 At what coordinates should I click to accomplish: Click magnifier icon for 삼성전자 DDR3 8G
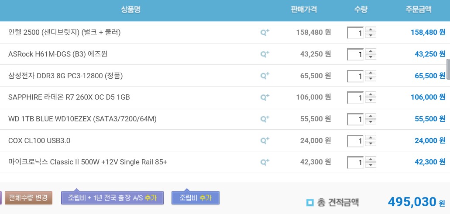coord(265,76)
